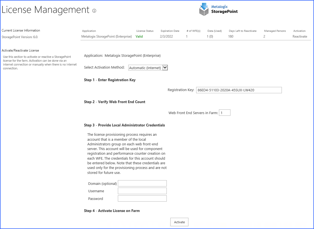This screenshot has width=314, height=229.
Task: Click the Metalogix StoragePoint (Enterprise) table entry
Action: (107, 36)
